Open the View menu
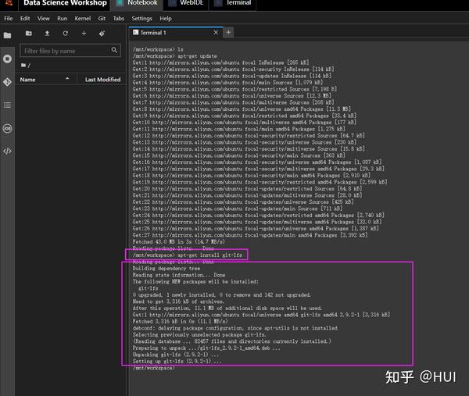 click(43, 18)
